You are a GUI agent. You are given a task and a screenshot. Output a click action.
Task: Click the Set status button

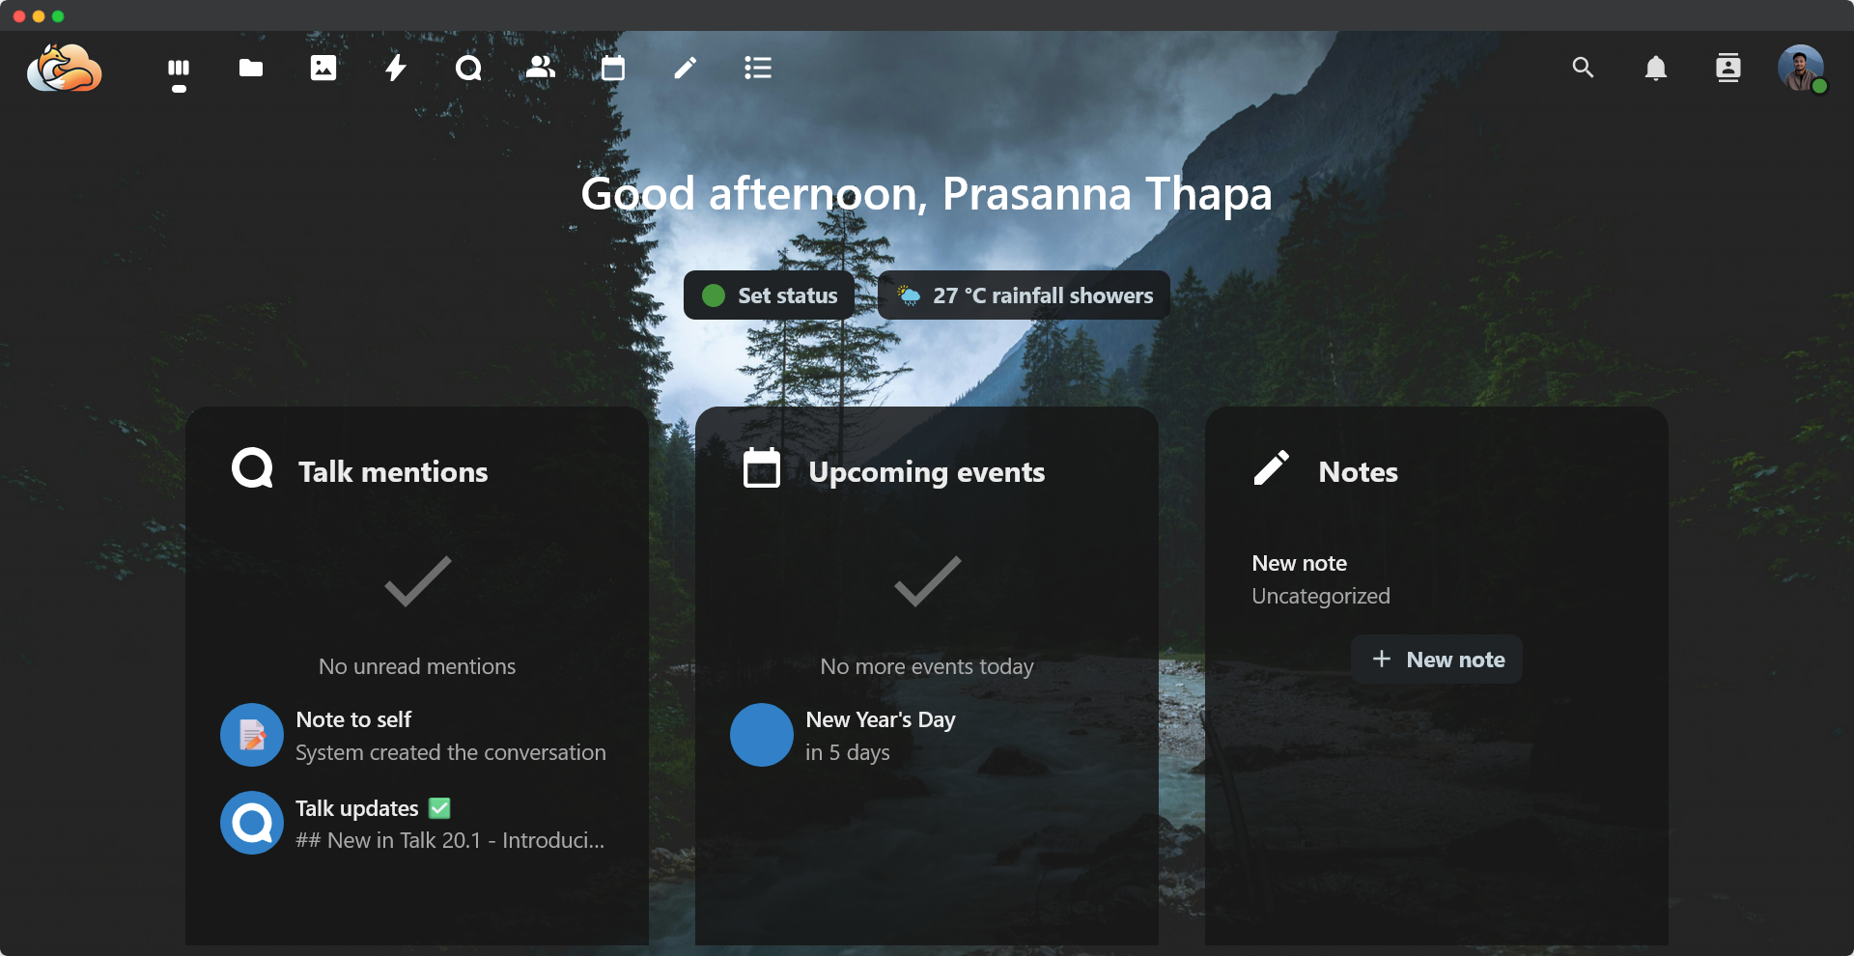tap(769, 295)
